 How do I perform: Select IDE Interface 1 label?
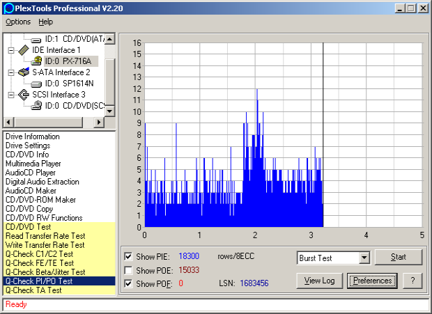coord(56,50)
